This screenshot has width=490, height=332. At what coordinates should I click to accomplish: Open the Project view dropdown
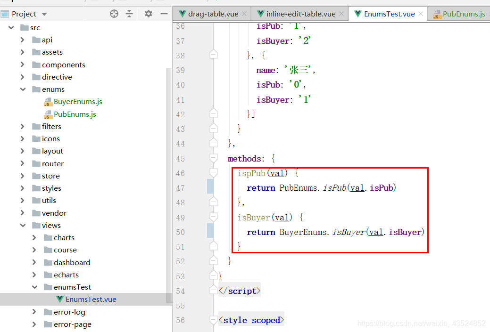[44, 14]
